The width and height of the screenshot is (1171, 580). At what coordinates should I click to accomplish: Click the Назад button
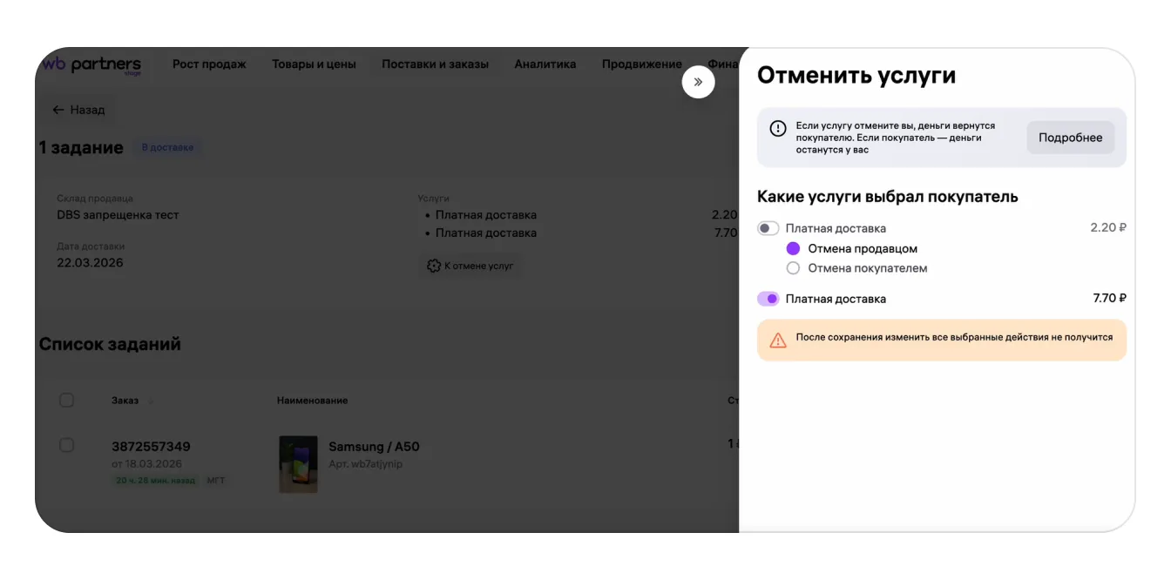tap(78, 110)
